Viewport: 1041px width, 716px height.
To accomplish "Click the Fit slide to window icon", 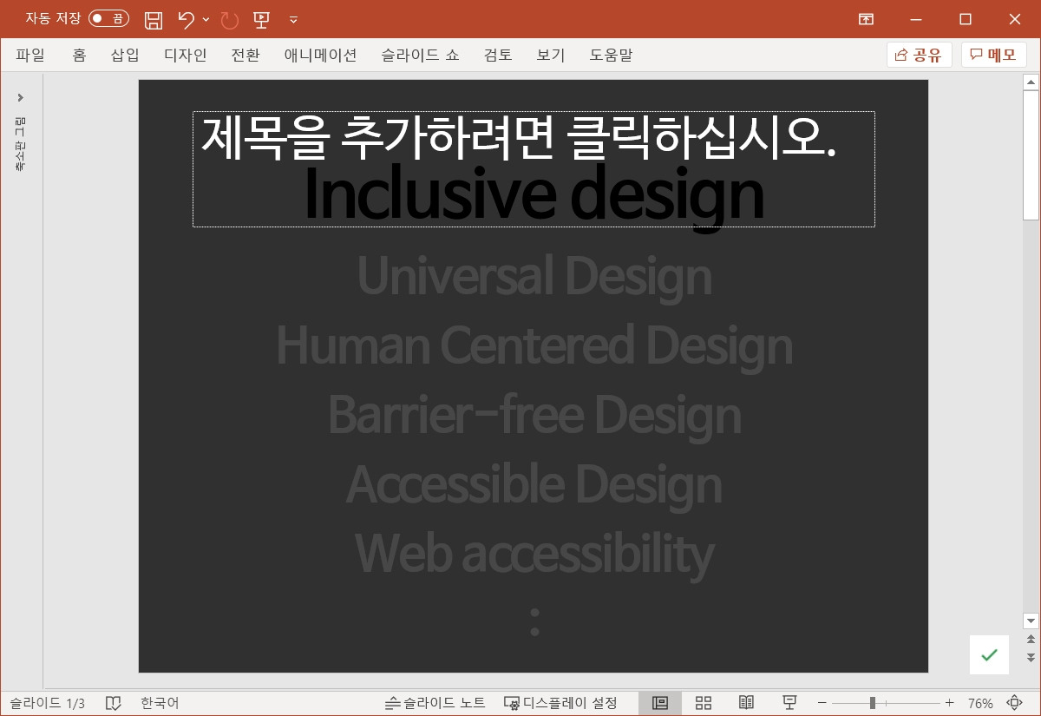I will pyautogui.click(x=1013, y=702).
